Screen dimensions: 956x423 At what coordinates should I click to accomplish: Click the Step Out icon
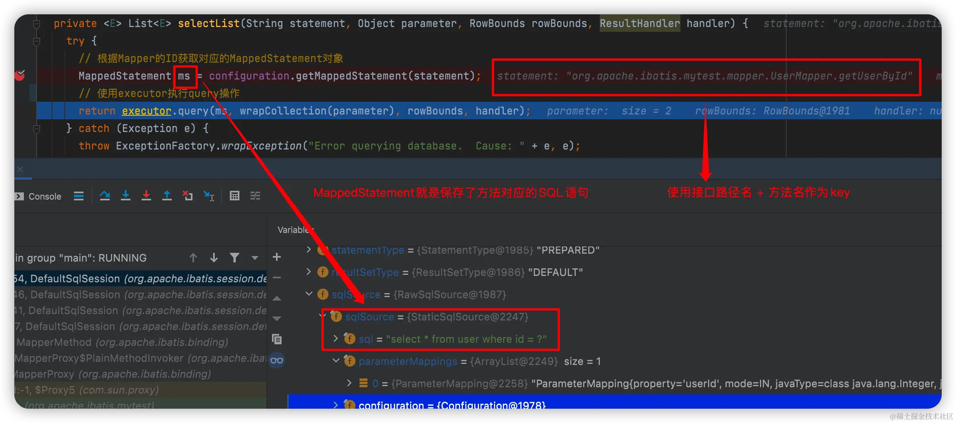click(x=167, y=195)
